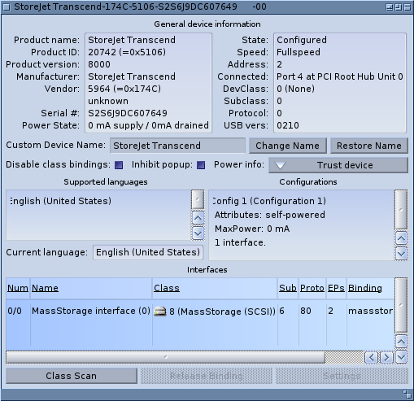Viewport: 414px width, 401px height.
Task: Click the Restore Name button
Action: [x=369, y=146]
